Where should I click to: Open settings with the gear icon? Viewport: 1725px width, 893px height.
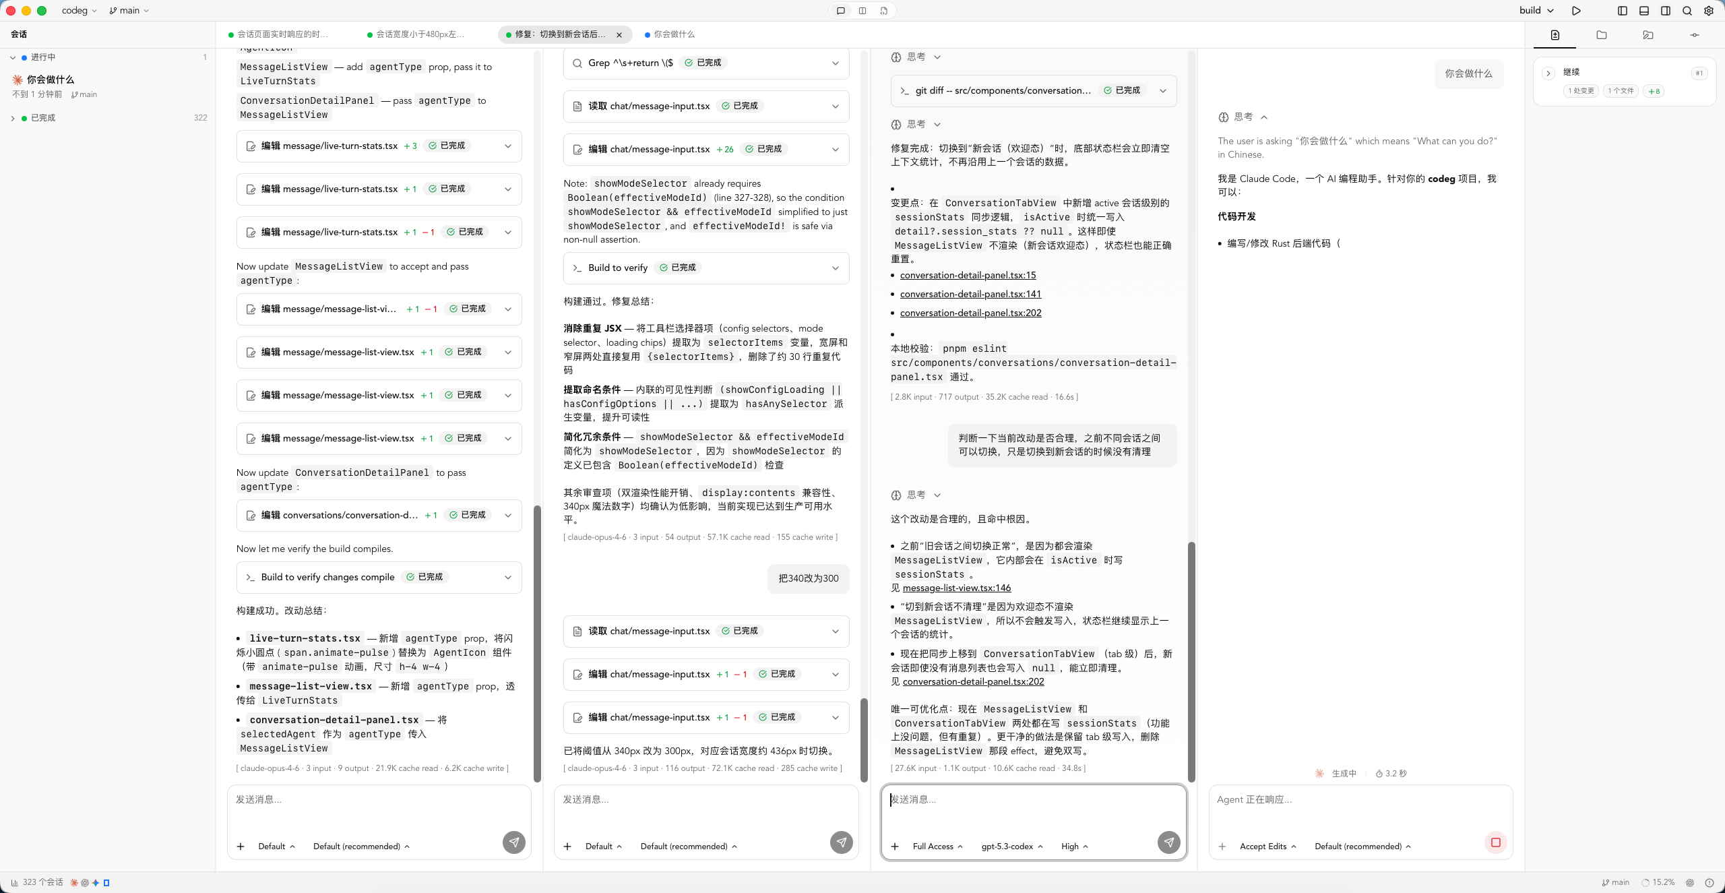1709,10
